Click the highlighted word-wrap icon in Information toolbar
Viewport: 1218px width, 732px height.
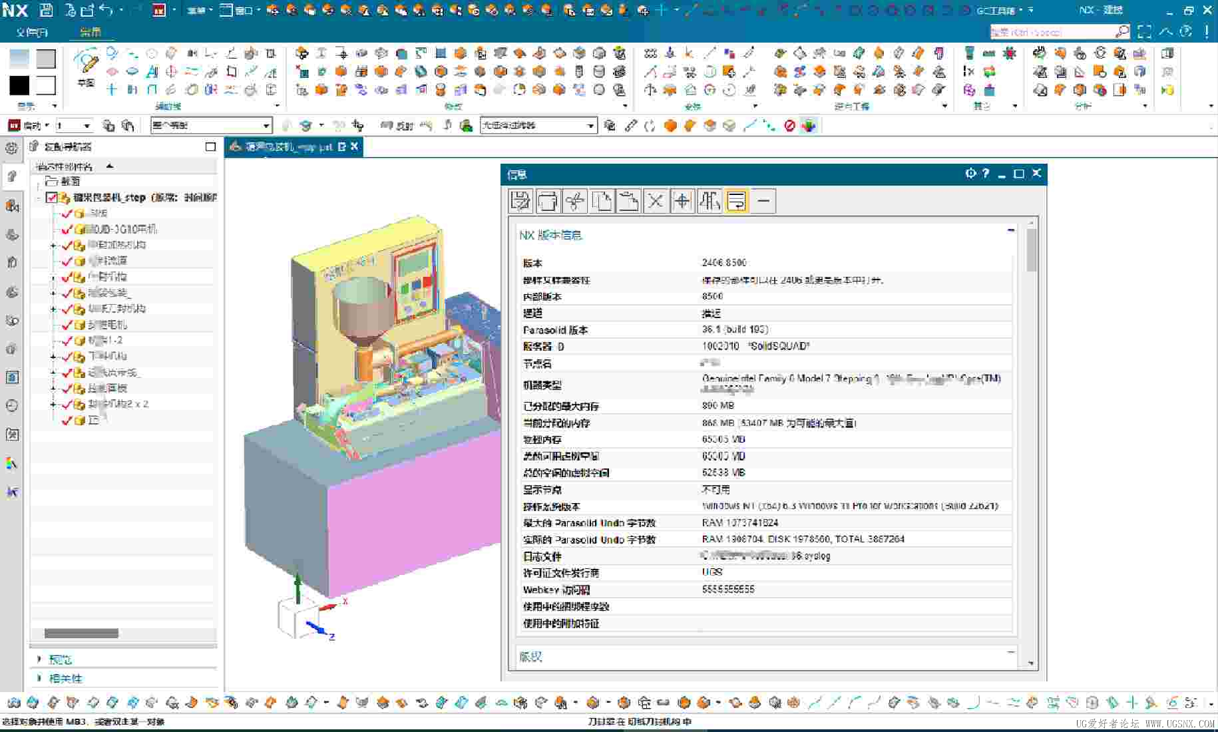737,200
